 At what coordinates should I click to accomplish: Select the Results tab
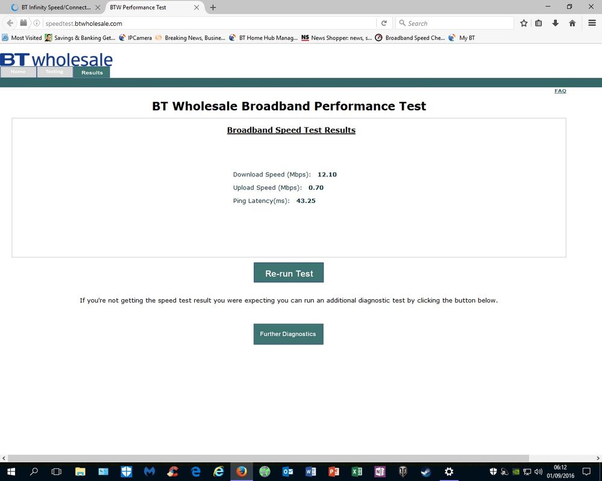(92, 72)
